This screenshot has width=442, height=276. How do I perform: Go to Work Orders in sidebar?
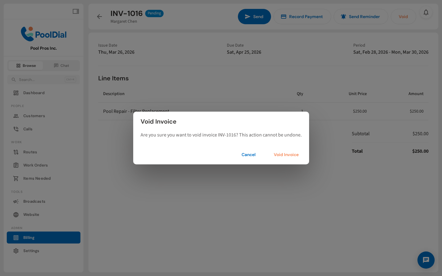pyautogui.click(x=36, y=165)
